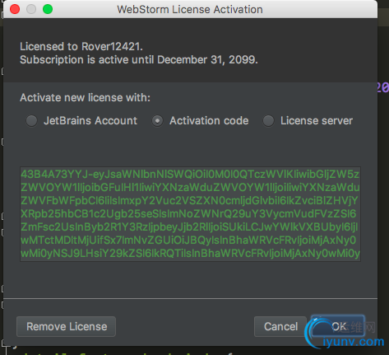
Task: Click the subscription expiry date line
Action: [139, 59]
